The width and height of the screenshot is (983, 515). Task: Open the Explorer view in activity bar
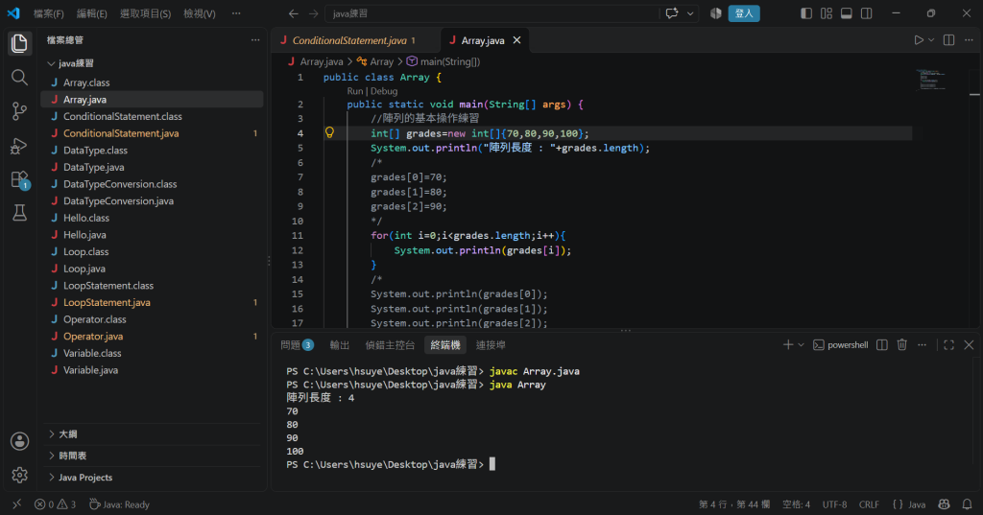pyautogui.click(x=19, y=43)
